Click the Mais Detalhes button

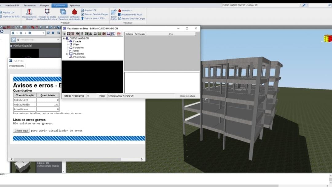tap(187, 96)
